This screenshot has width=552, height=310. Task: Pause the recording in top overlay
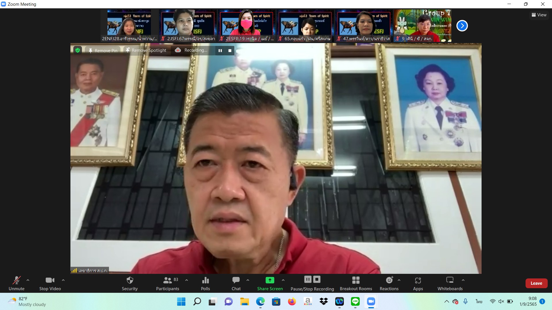tap(220, 51)
